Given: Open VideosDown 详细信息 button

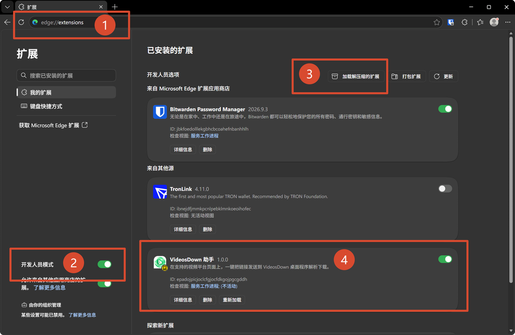Looking at the screenshot, I should pyautogui.click(x=183, y=300).
